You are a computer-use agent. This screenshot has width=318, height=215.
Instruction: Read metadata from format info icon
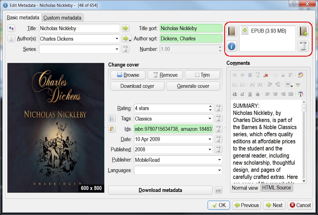pos(232,46)
